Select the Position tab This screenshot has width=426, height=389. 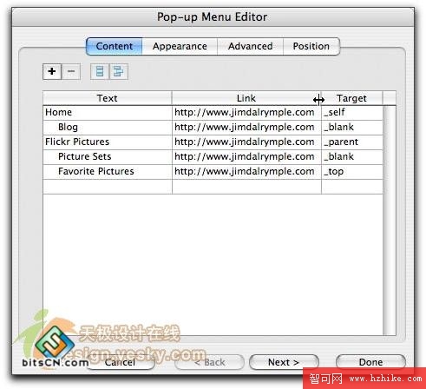click(x=311, y=46)
